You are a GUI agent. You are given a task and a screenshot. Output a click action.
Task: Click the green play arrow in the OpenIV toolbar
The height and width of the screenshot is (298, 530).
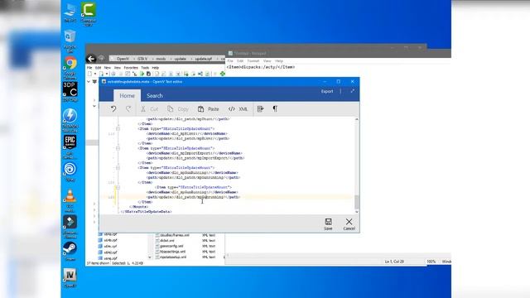click(142, 74)
